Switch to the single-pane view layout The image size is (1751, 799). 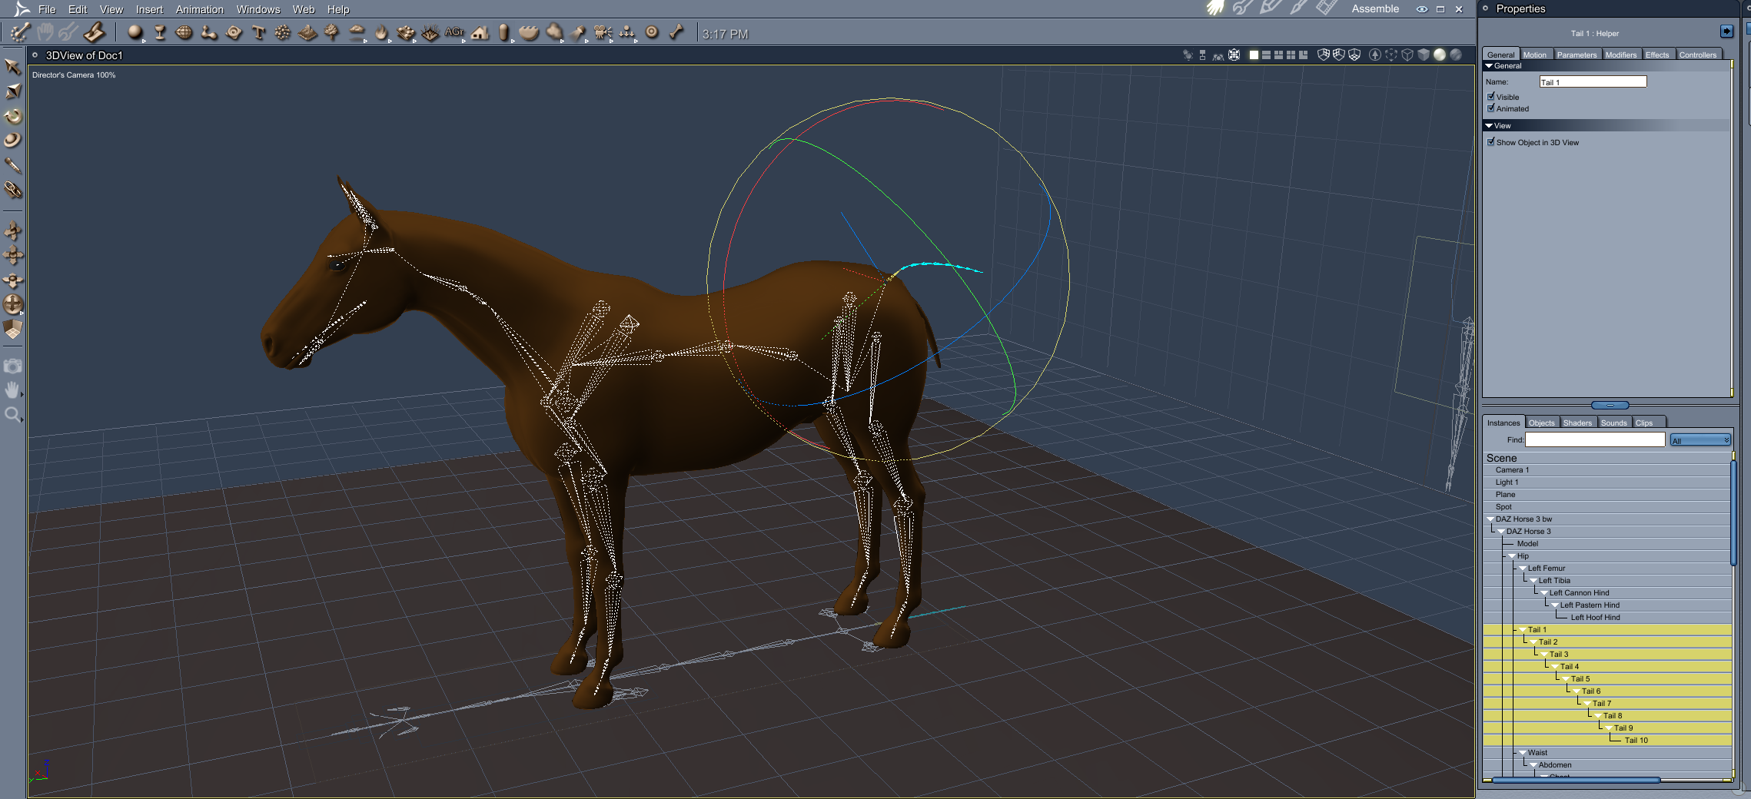[x=1254, y=55]
